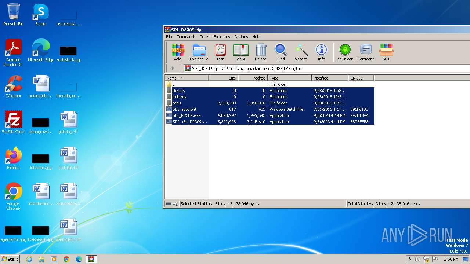470x264 pixels.
Task: Select livesbeach.jpg on the desktop
Action: pyautogui.click(x=41, y=233)
